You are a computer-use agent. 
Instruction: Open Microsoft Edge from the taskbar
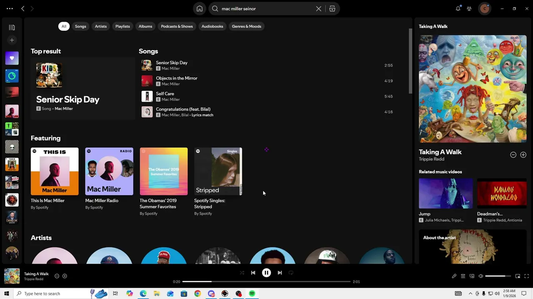(143, 294)
